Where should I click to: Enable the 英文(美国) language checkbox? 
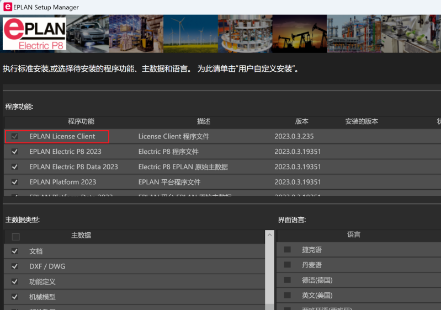point(287,296)
